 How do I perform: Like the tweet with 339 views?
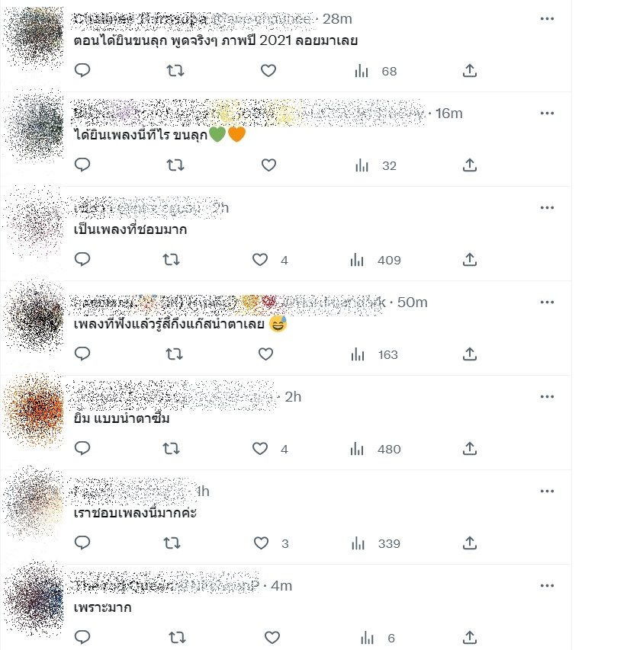point(261,543)
